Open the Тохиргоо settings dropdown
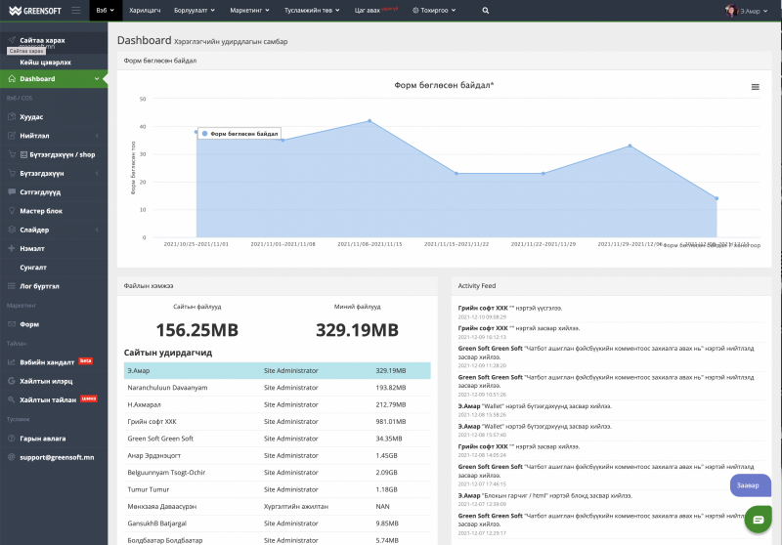 434,10
